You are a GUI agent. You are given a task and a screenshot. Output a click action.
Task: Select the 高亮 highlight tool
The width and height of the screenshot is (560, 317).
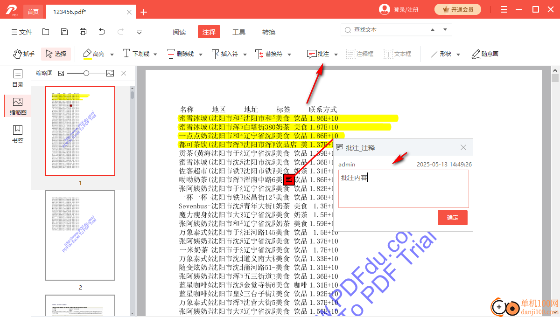[93, 54]
